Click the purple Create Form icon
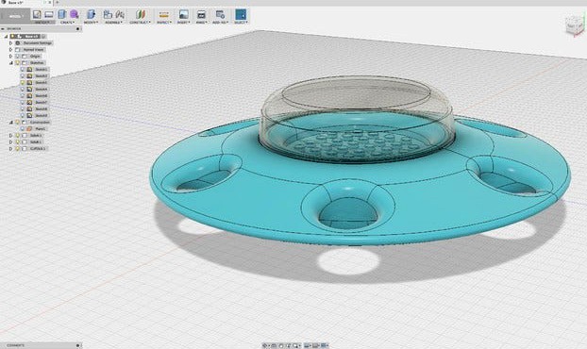This screenshot has height=349, width=587. [75, 14]
